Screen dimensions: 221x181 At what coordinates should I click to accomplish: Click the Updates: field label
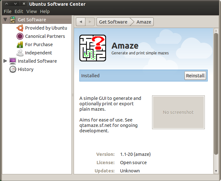104,171
